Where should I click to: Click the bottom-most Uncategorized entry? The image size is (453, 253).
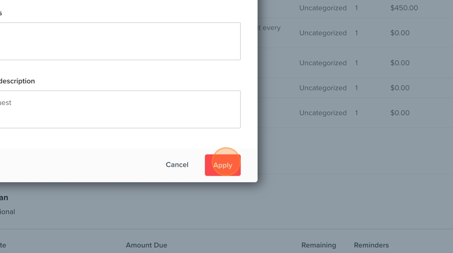(x=323, y=113)
